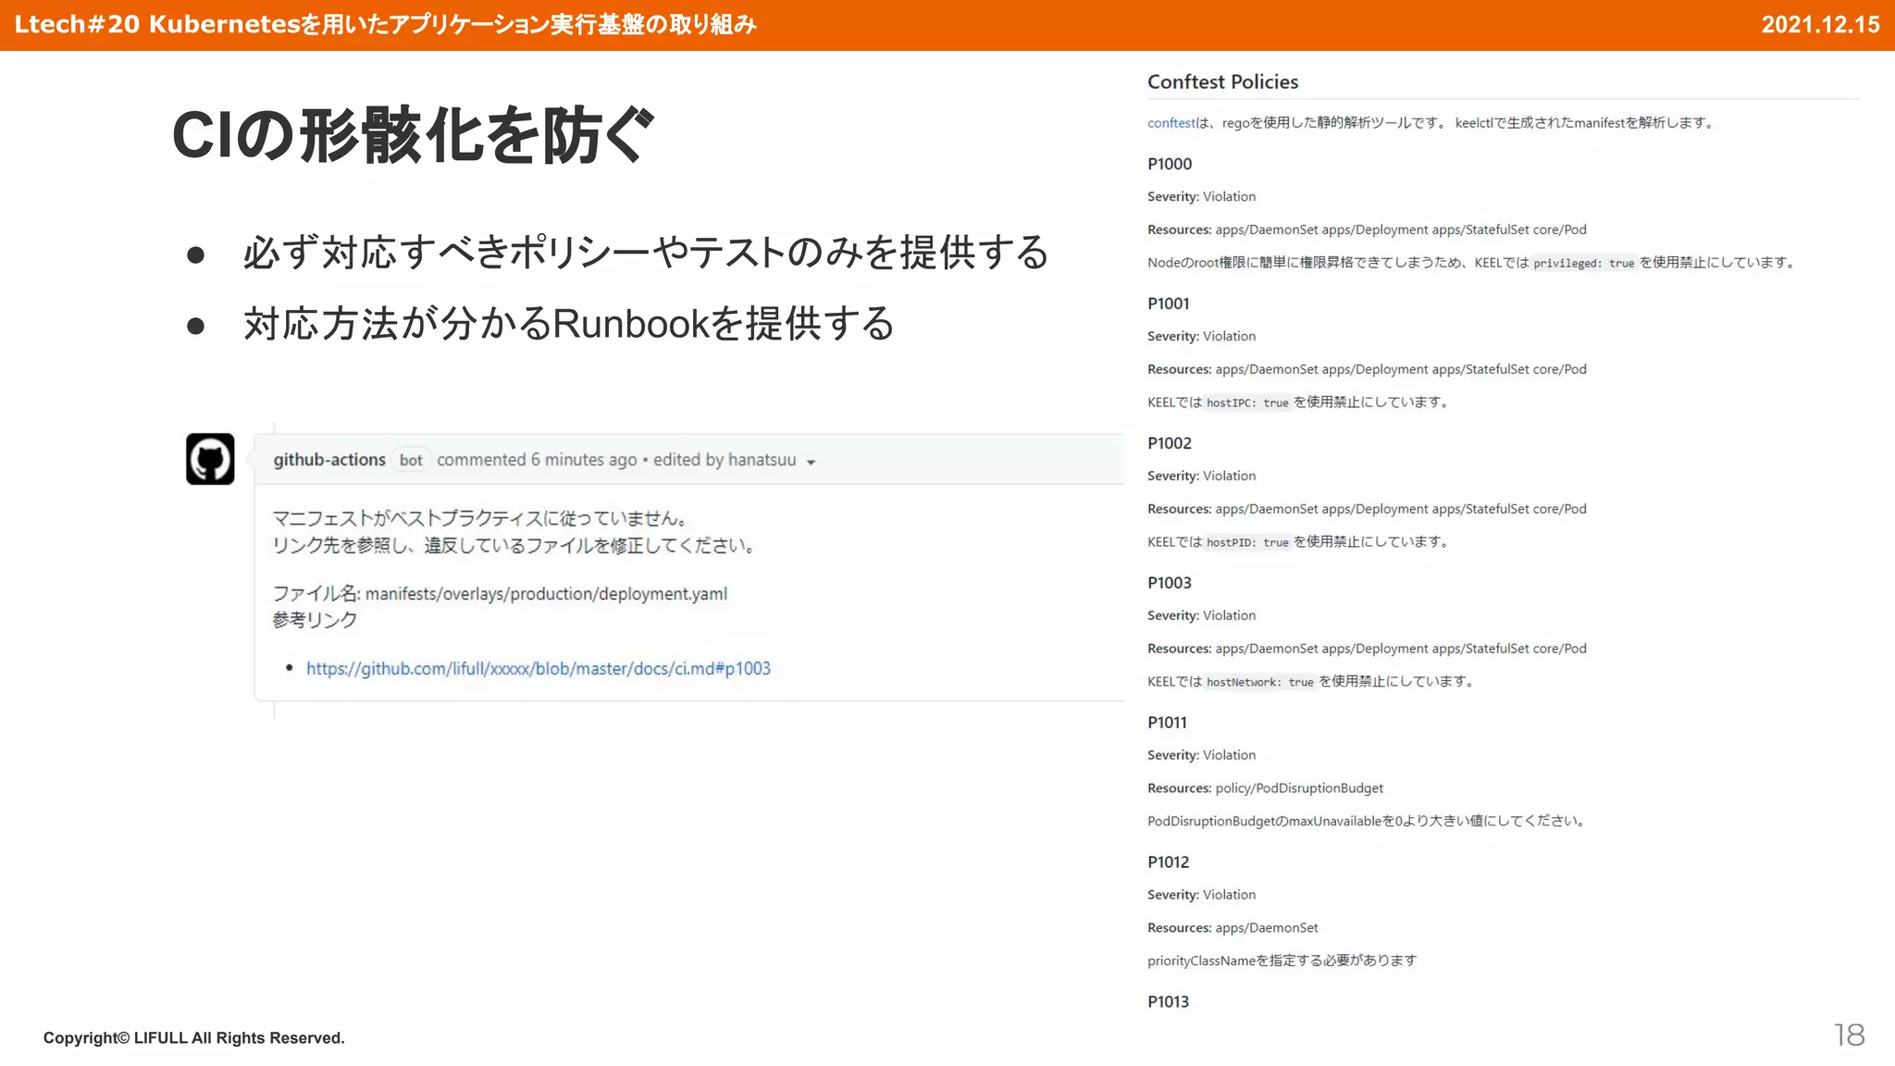The height and width of the screenshot is (1066, 1895).
Task: Click the Severity: Violation line under P1011
Action: pos(1201,756)
